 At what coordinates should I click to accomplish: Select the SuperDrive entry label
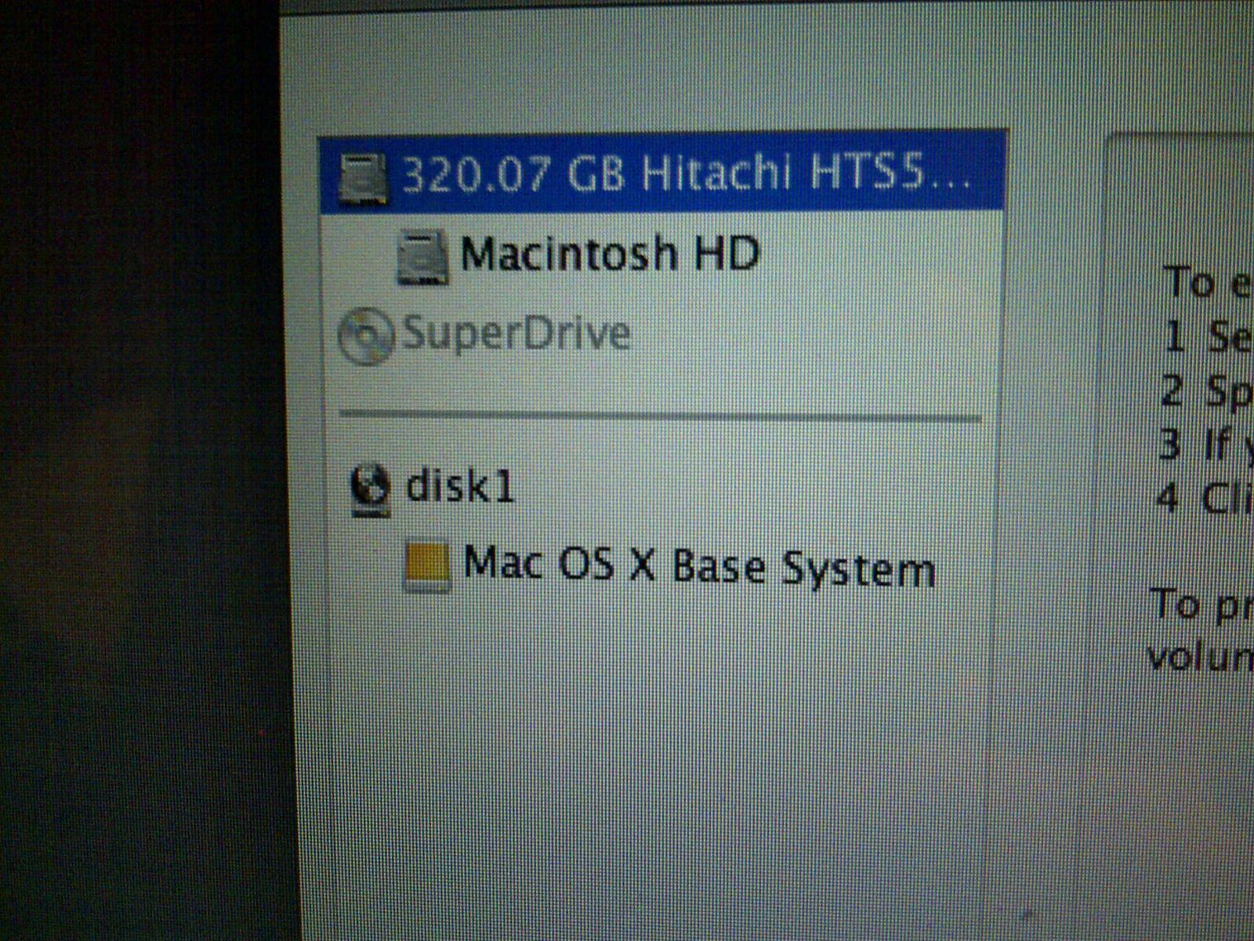[x=516, y=333]
